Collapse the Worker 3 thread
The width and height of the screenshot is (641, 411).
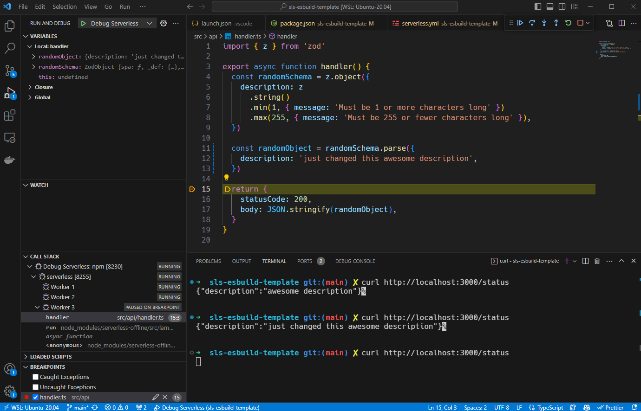tap(37, 307)
